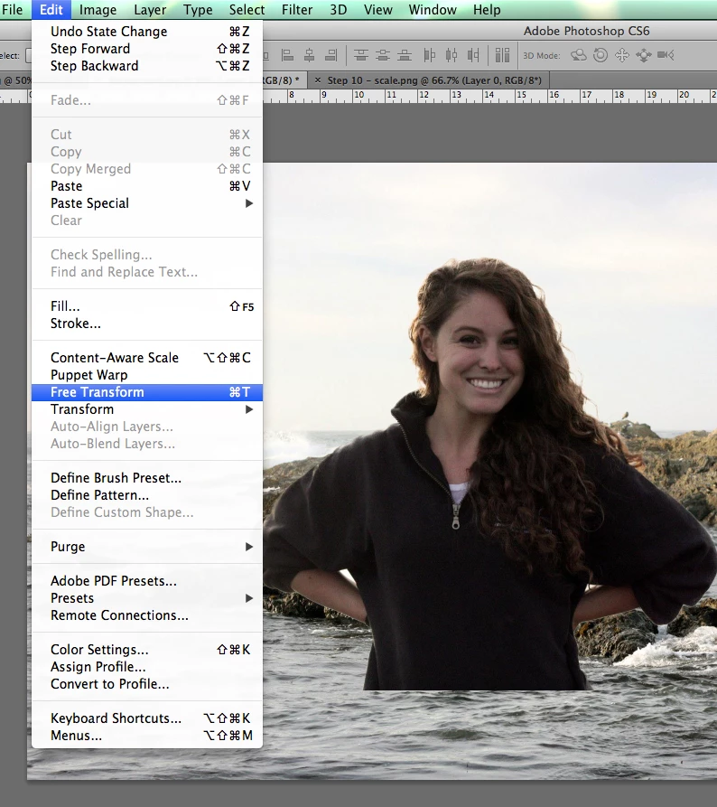
Task: Open the Filter menu
Action: (x=297, y=10)
